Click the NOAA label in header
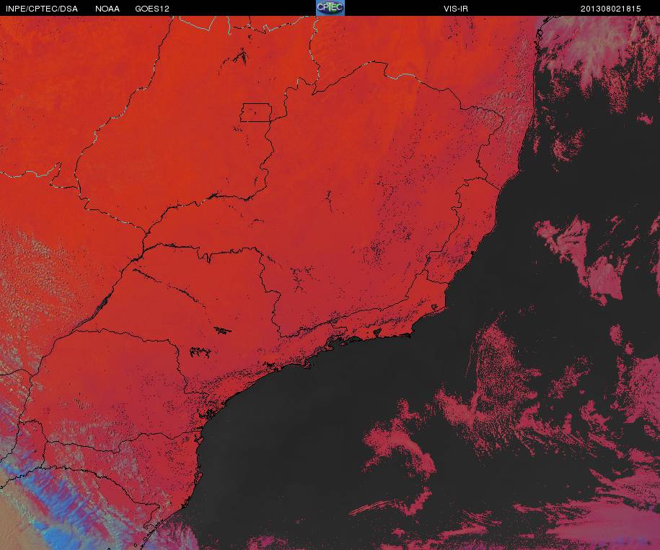660x550 pixels. [x=107, y=9]
